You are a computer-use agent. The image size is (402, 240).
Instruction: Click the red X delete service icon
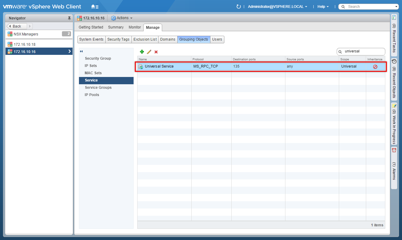tap(156, 52)
